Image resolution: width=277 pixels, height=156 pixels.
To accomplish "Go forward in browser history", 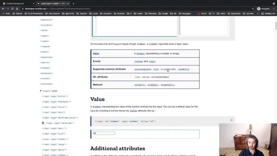I will (8, 9).
